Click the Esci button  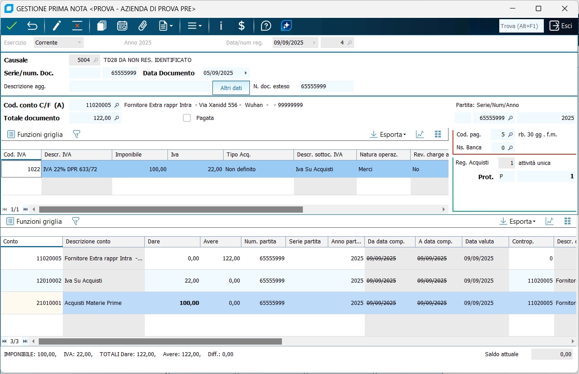click(x=561, y=26)
